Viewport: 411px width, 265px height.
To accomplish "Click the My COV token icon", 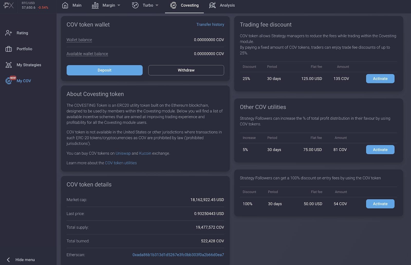I will [x=9, y=81].
